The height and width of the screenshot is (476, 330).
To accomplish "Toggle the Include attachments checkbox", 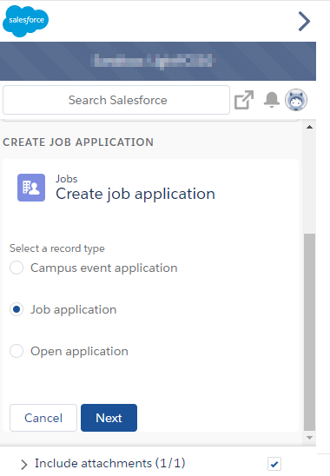I will pos(274,464).
